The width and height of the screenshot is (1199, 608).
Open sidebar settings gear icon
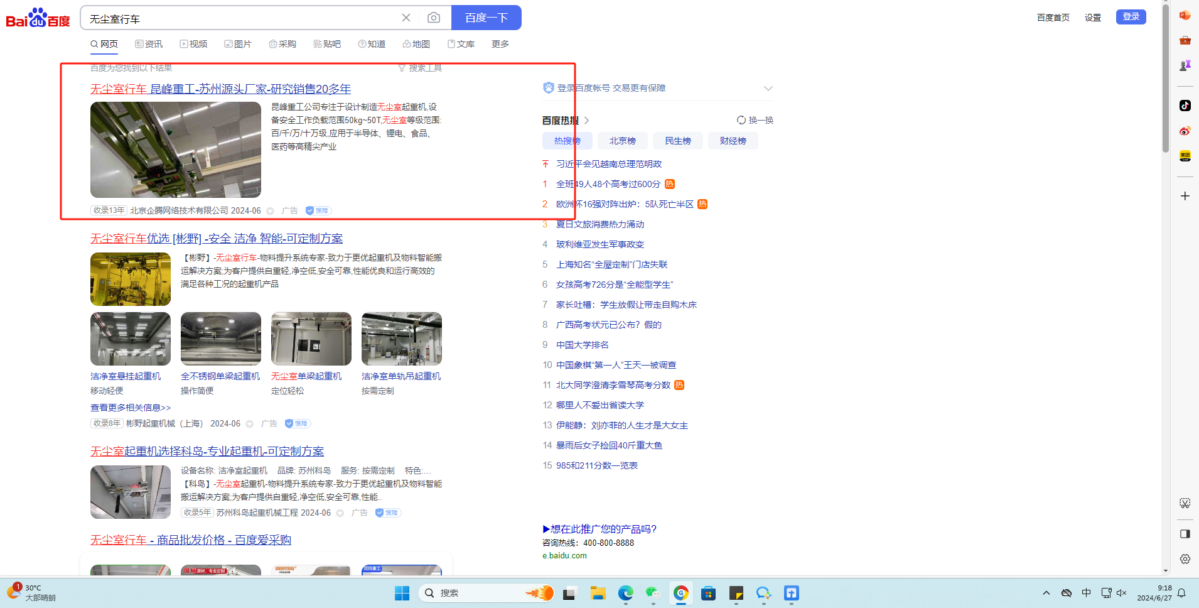point(1185,559)
